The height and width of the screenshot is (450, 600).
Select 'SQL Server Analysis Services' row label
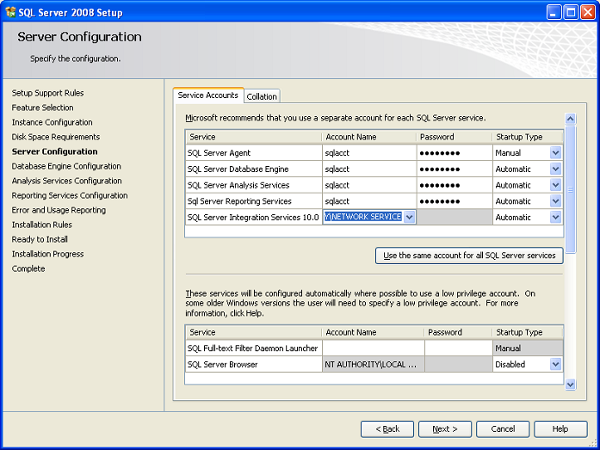coord(238,185)
